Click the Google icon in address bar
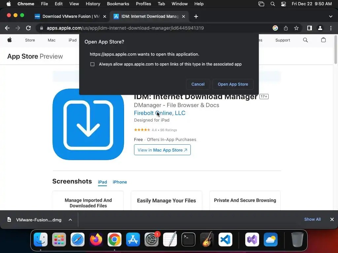 coord(275,28)
